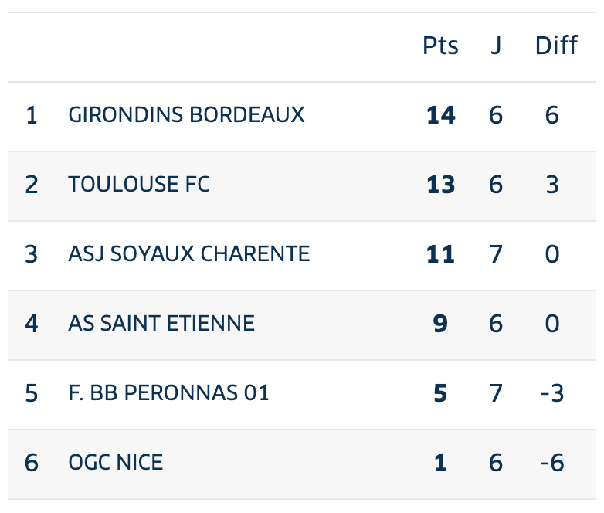604x513 pixels.
Task: Click Toulouse's goal difference of 3
Action: click(552, 185)
